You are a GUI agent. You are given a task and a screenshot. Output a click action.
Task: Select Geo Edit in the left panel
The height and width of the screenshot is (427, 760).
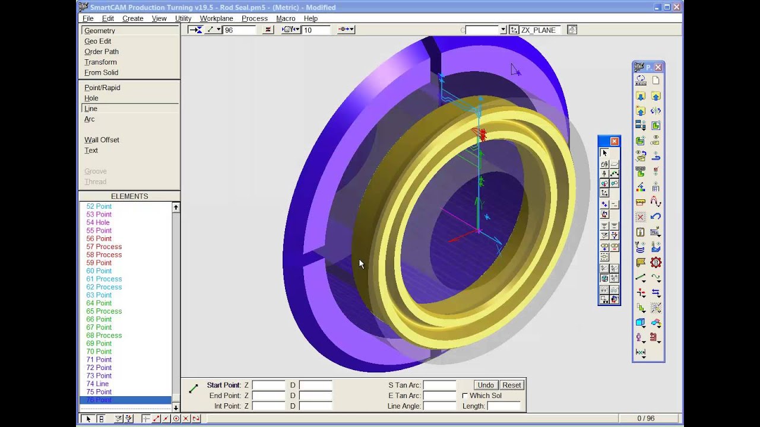coord(97,42)
